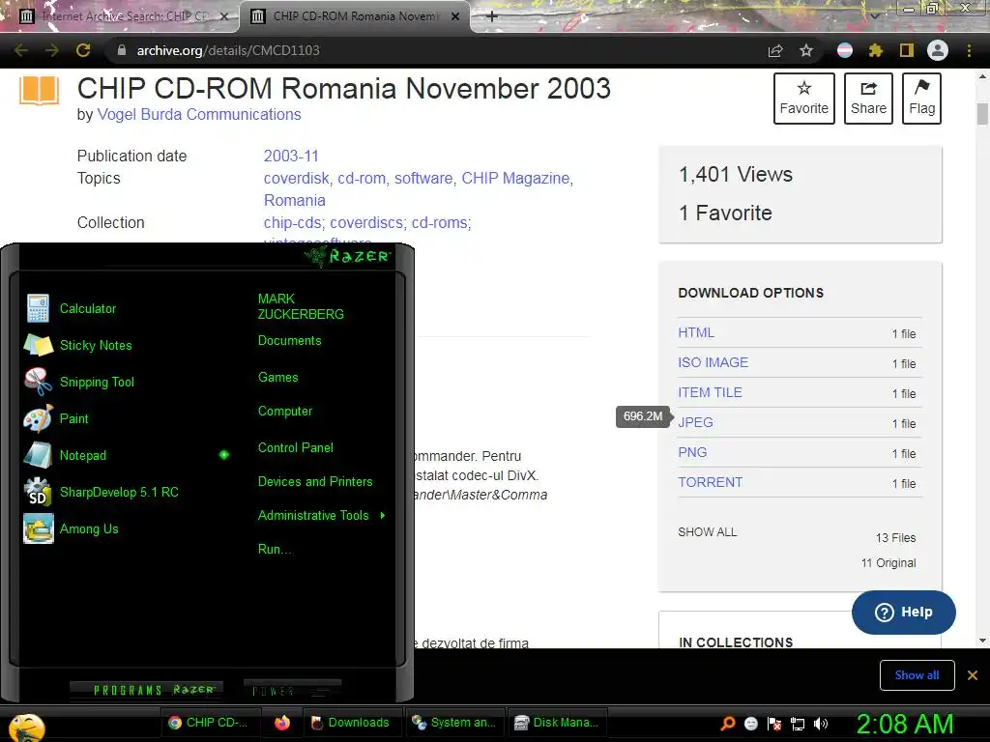Click the magnifier search tray icon
This screenshot has width=990, height=742.
pyautogui.click(x=727, y=724)
